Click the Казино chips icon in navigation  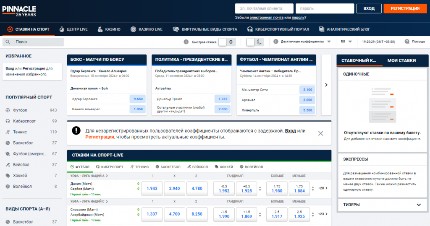coord(100,29)
